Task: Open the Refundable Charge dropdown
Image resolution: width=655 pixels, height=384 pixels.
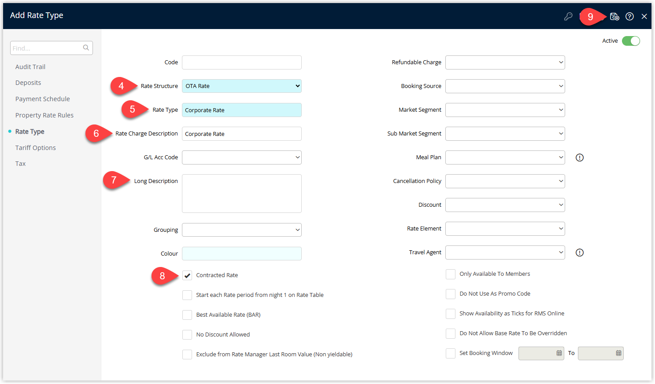Action: pos(505,62)
